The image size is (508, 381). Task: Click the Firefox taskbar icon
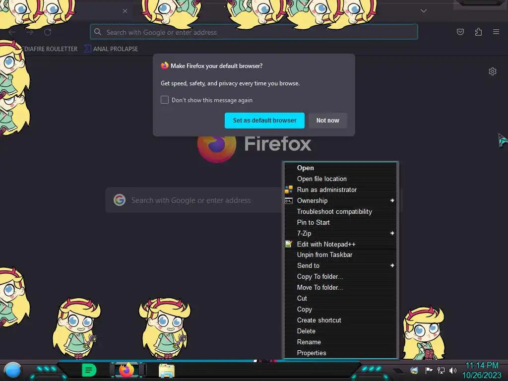pos(127,370)
